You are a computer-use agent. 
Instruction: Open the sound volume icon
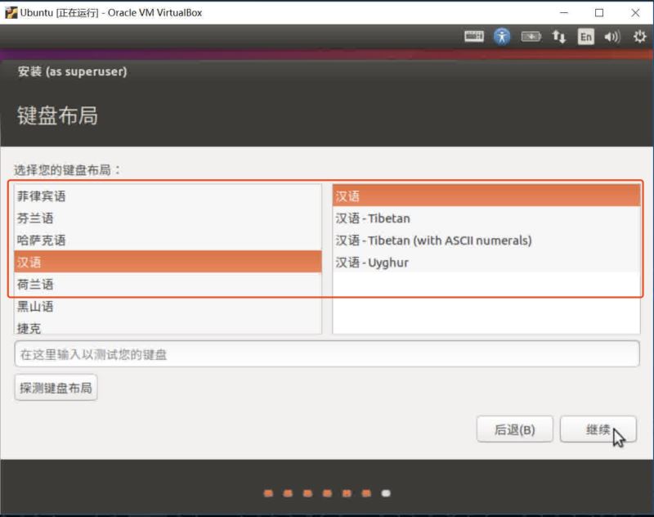(x=611, y=37)
